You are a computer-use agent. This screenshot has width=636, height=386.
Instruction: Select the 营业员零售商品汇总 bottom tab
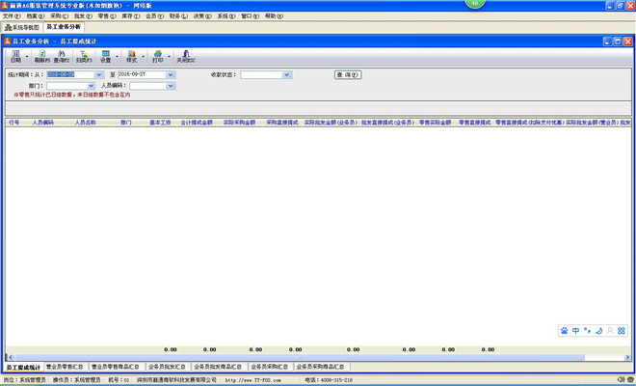tap(116, 367)
